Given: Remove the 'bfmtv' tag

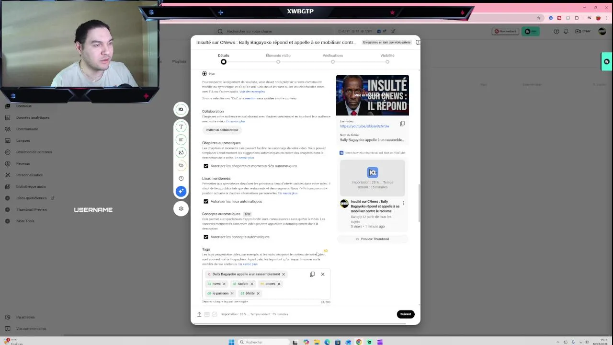Looking at the screenshot, I should (258, 293).
